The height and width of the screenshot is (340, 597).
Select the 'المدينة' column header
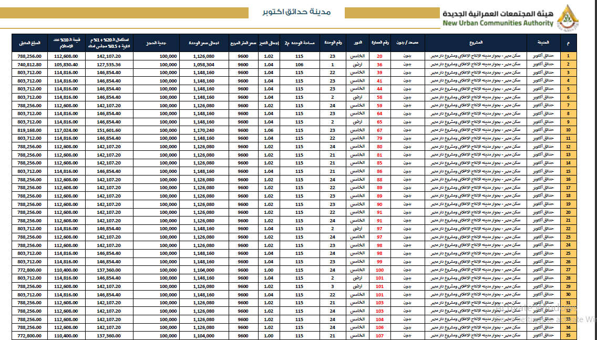pos(544,43)
